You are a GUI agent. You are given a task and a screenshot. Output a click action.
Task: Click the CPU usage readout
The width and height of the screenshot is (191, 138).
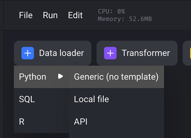pos(111,11)
